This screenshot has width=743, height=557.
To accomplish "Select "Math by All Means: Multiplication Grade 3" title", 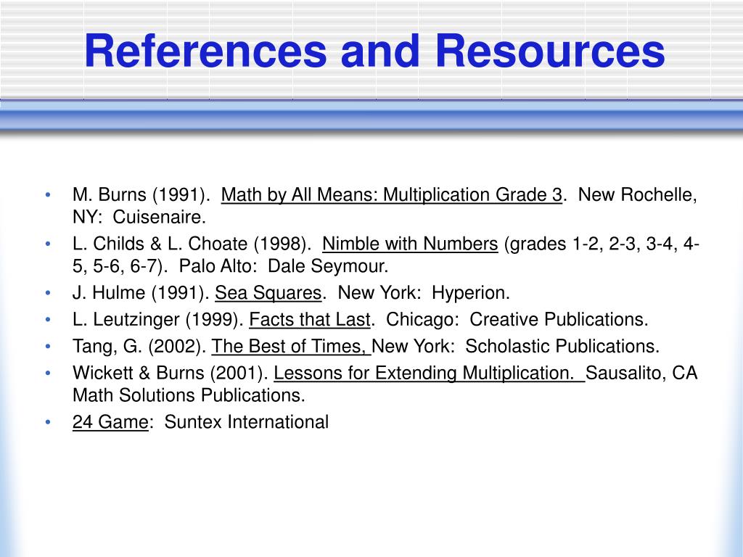I will click(x=391, y=194).
